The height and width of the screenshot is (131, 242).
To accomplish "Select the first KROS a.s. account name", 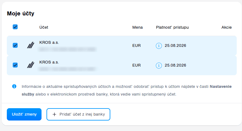I will (49, 42).
